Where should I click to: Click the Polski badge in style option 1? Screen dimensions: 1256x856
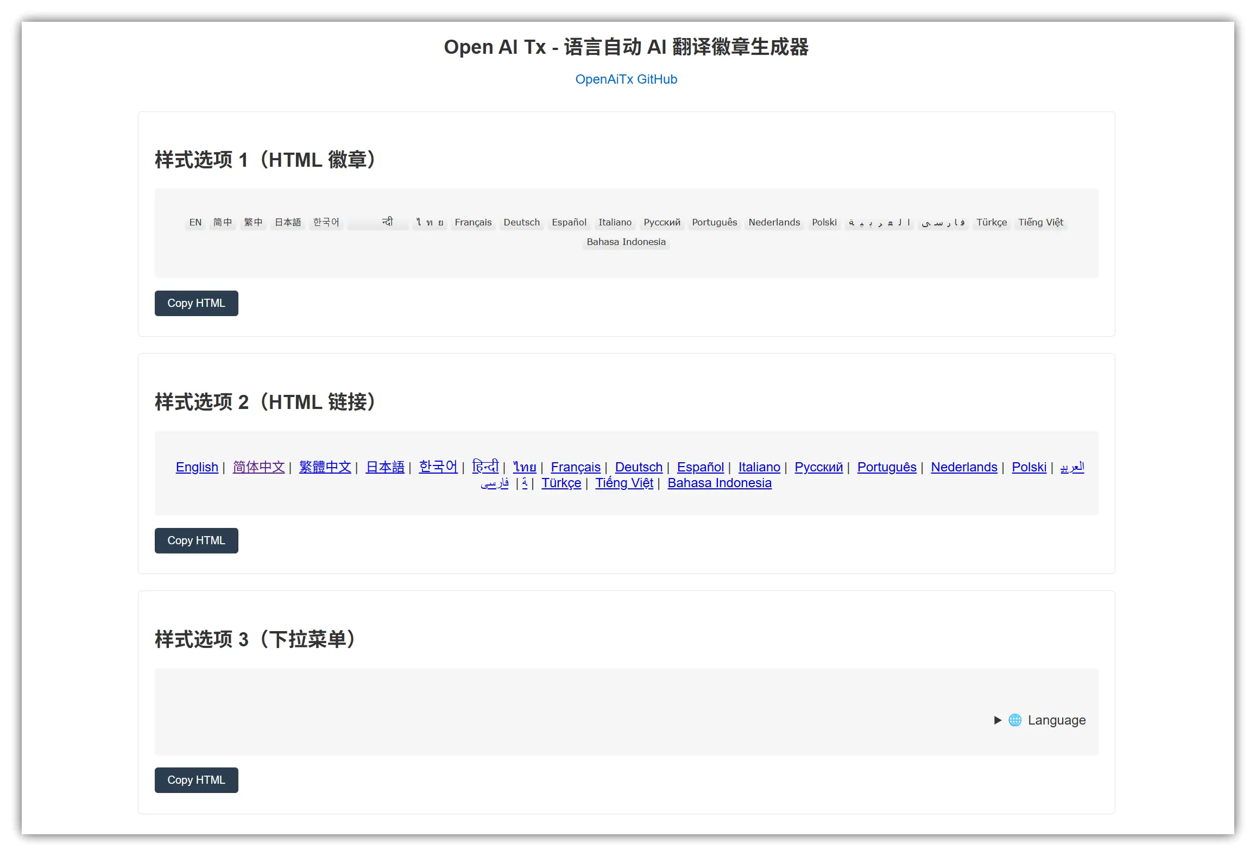[824, 222]
